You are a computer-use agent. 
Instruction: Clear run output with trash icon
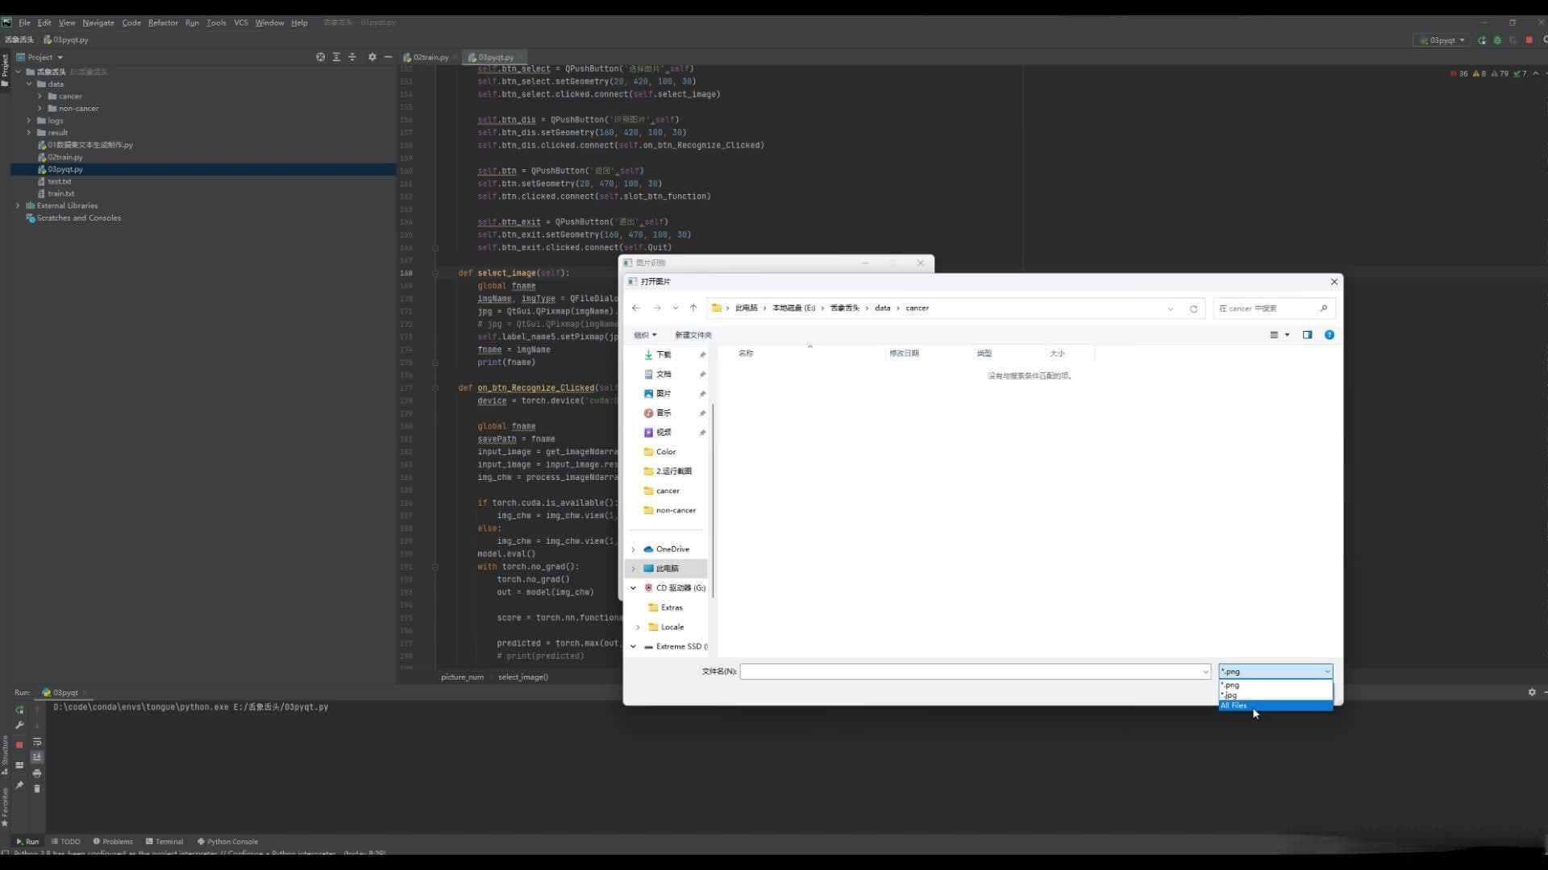coord(36,789)
